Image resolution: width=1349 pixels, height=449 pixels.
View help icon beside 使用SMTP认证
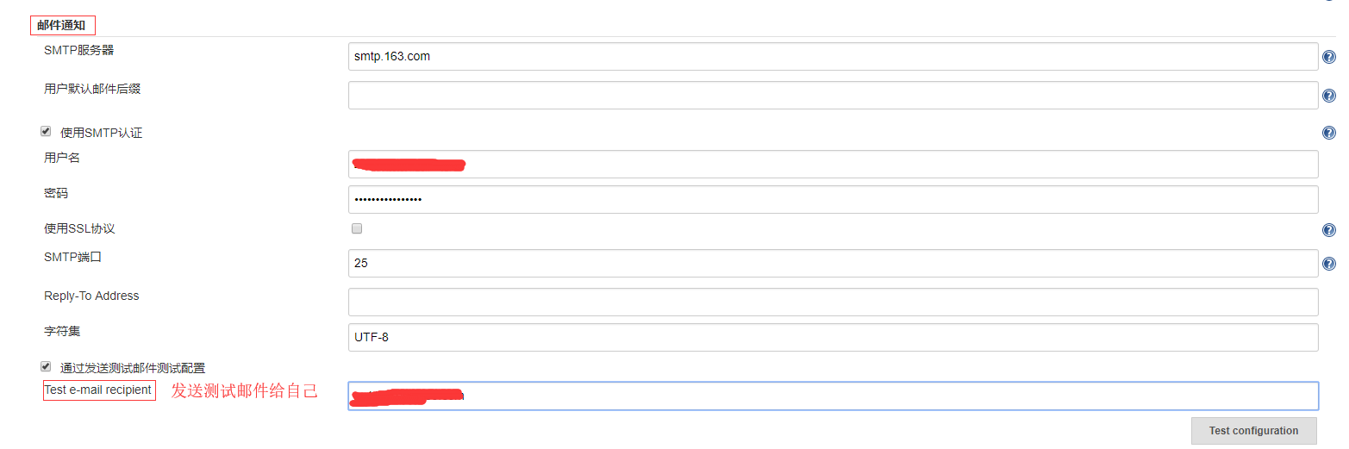(x=1328, y=133)
